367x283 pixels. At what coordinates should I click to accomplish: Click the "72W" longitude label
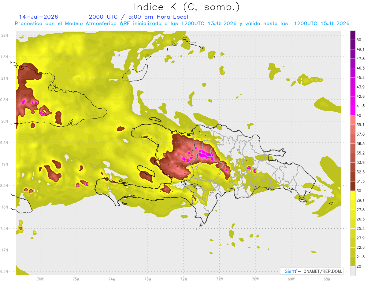point(183,279)
